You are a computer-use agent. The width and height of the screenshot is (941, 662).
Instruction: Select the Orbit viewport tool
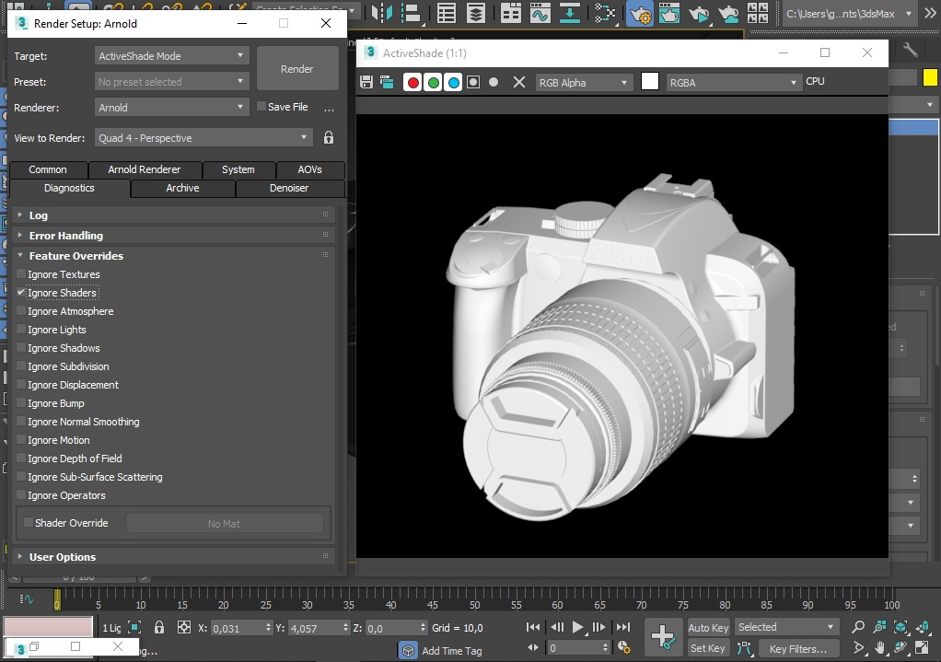coord(900,648)
